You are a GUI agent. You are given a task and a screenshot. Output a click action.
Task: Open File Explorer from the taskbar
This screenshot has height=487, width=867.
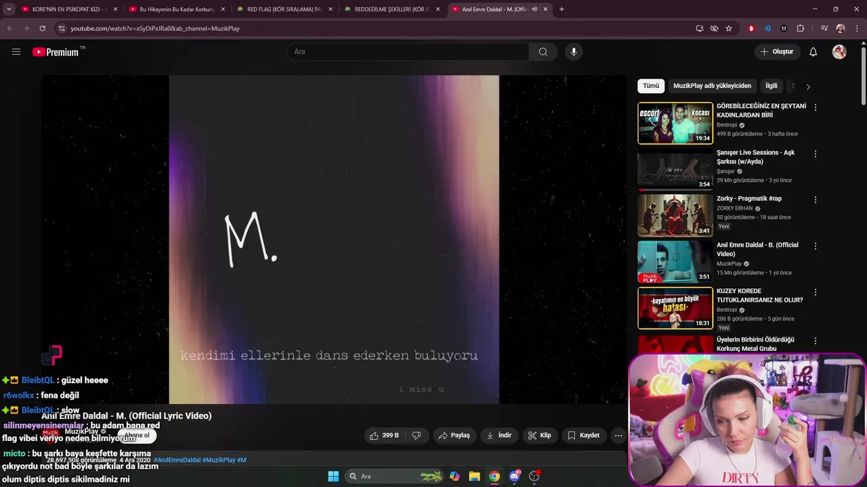[474, 476]
